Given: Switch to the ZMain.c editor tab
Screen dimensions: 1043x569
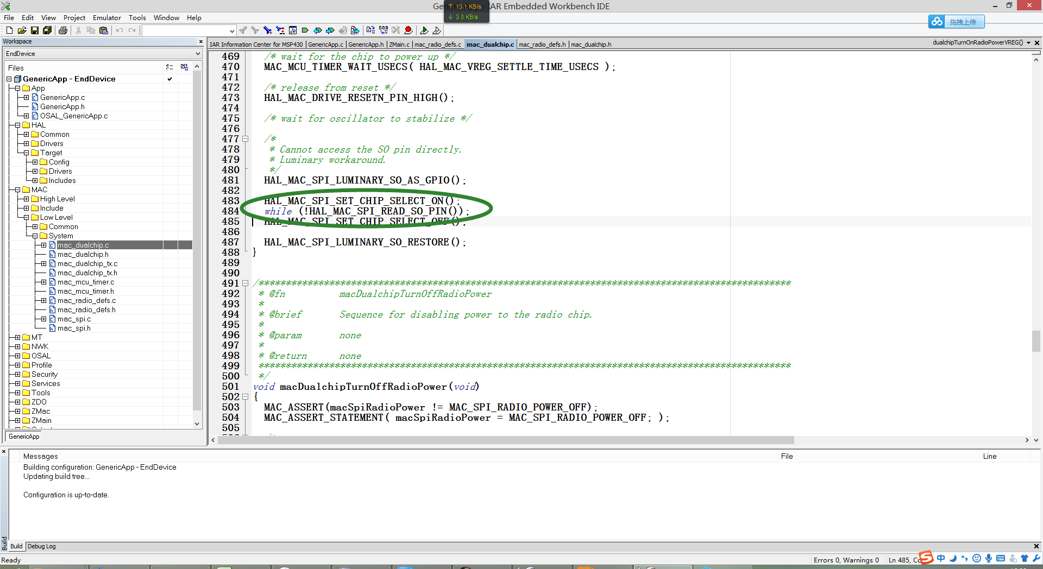Looking at the screenshot, I should point(399,45).
